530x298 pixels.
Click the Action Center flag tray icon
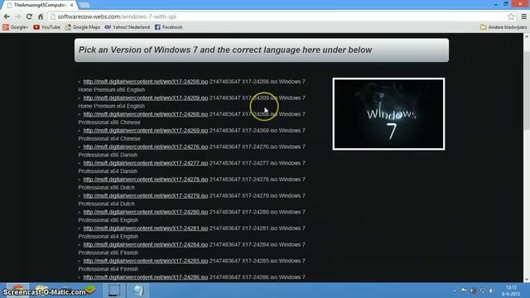pyautogui.click(x=464, y=291)
